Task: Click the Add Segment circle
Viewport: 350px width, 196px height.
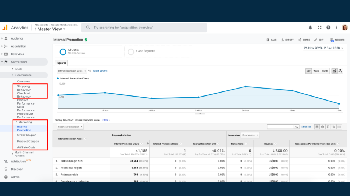Action: (x=131, y=52)
